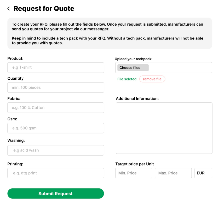Click the Request for Quote heading

pos(44,9)
